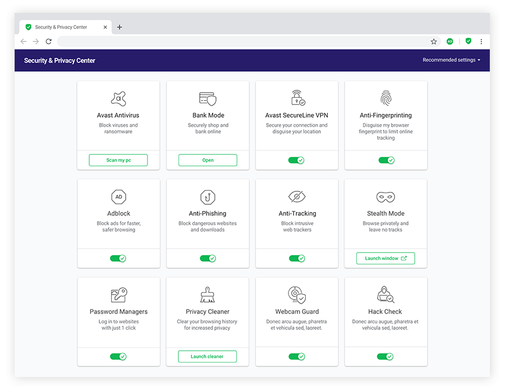The width and height of the screenshot is (505, 390).
Task: Click the Webcam Guard title text
Action: 297,312
